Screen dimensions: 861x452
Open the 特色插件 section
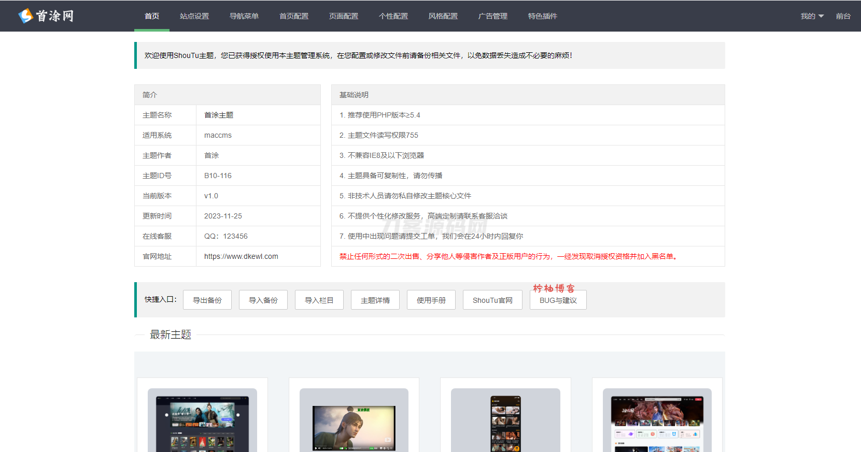pyautogui.click(x=543, y=16)
